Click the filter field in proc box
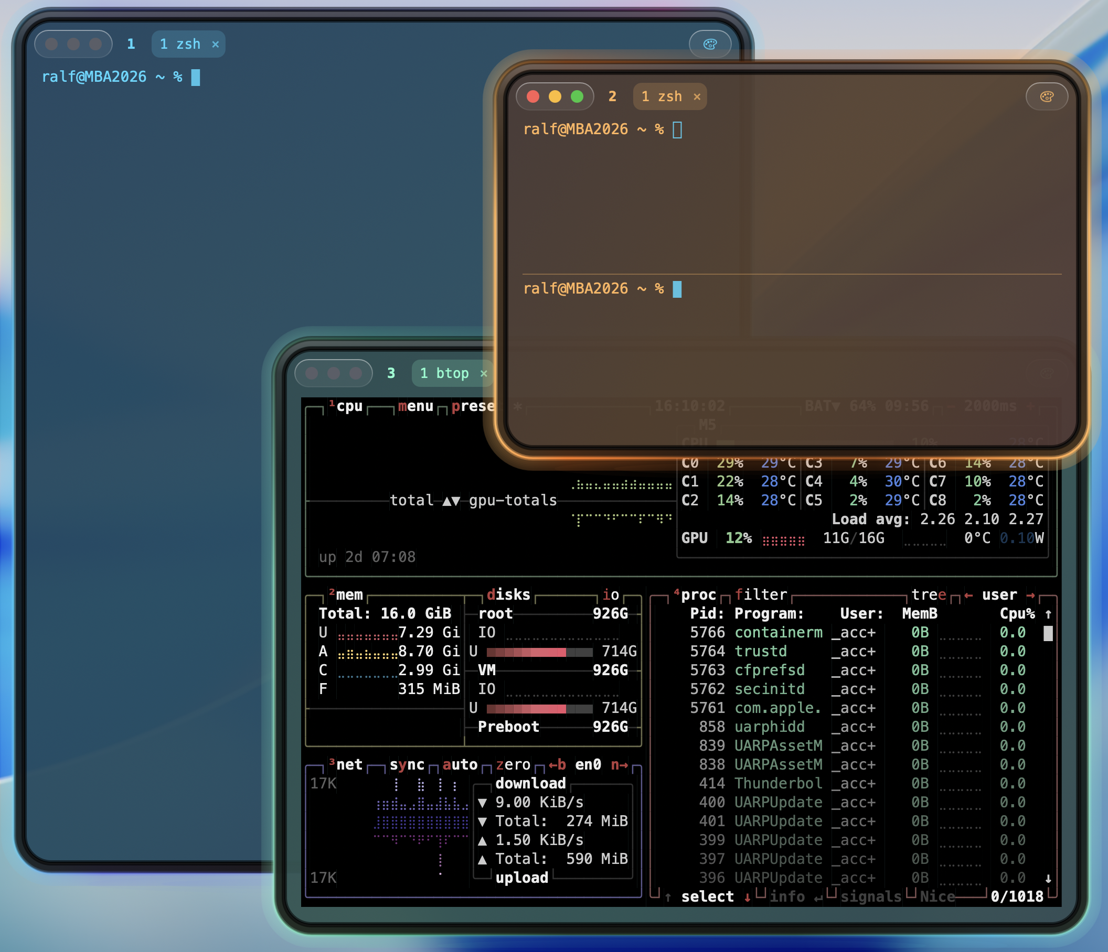The width and height of the screenshot is (1108, 952). point(761,594)
